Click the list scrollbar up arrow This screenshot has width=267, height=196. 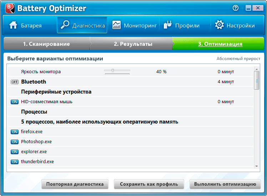pyautogui.click(x=257, y=69)
